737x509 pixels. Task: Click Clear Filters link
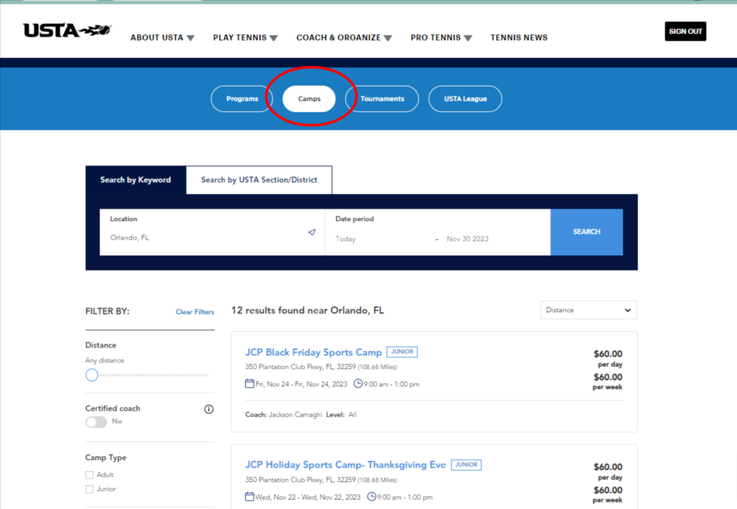(x=194, y=312)
